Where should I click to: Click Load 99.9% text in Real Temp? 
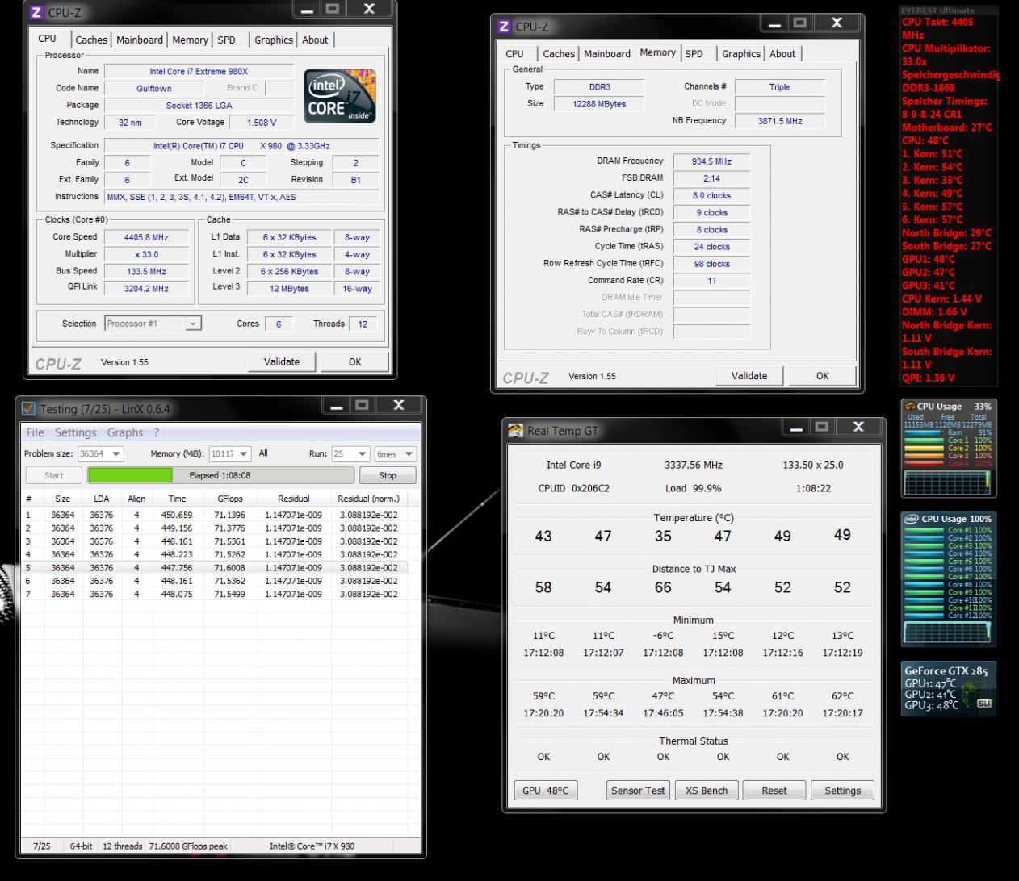[693, 488]
